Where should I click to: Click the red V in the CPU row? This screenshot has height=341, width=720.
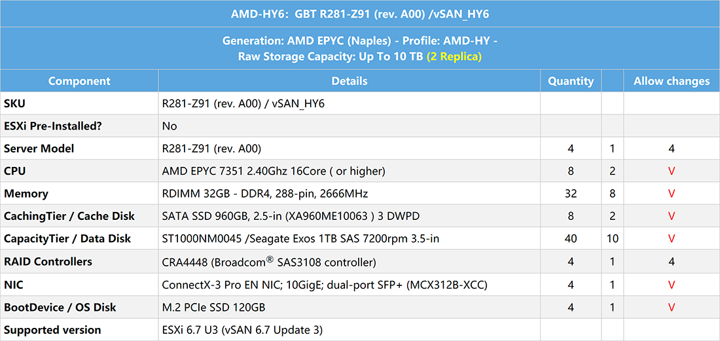click(x=672, y=171)
